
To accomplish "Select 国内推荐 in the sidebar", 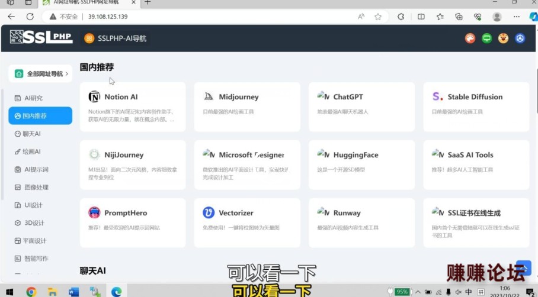I will coord(40,116).
